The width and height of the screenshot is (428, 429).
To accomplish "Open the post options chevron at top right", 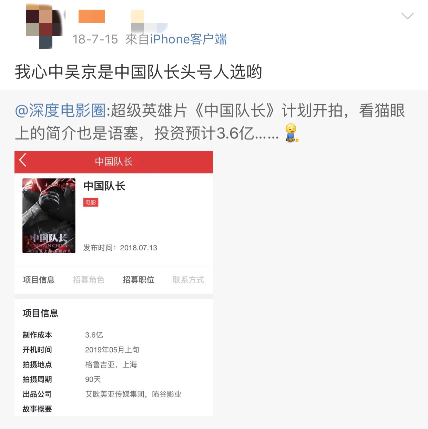I will (407, 16).
